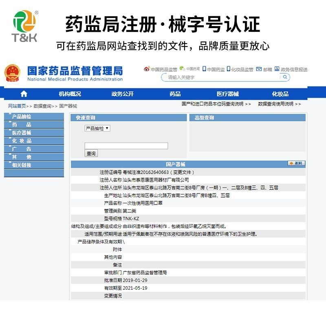Open 政务公开 navigation menu
This screenshot has height=326, width=326.
point(123,94)
